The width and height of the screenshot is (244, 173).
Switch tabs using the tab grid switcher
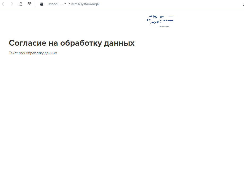click(x=29, y=4)
